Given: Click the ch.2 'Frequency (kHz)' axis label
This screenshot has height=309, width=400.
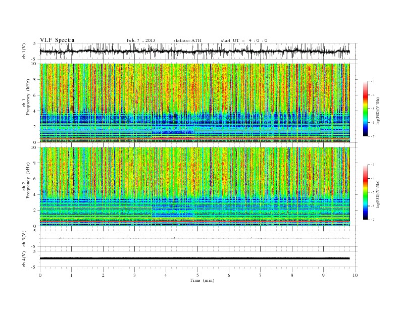Looking at the screenshot, I should pyautogui.click(x=28, y=181).
